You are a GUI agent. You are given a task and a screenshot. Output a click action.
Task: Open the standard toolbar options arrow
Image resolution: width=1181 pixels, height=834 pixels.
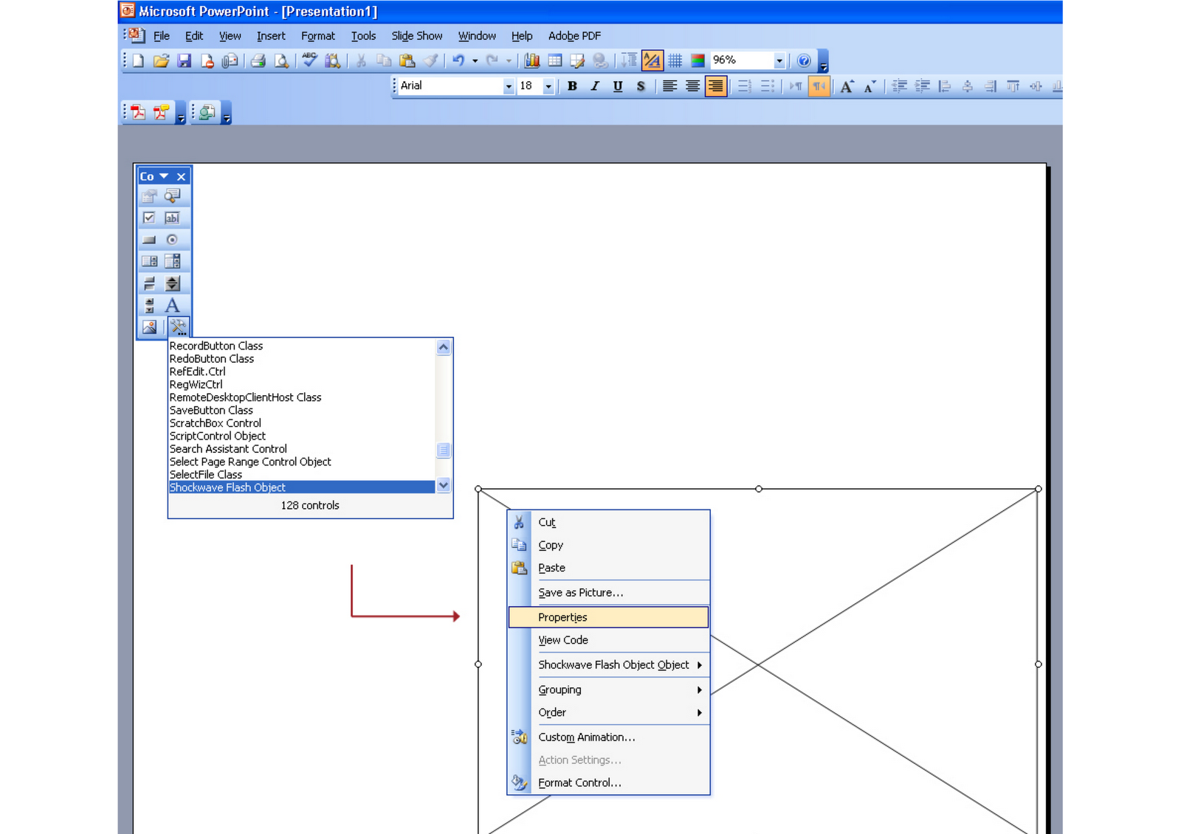824,62
